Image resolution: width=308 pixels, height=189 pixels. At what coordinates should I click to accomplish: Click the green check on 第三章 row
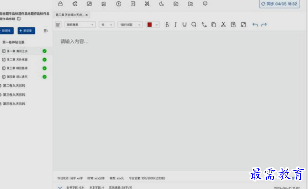click(x=45, y=68)
